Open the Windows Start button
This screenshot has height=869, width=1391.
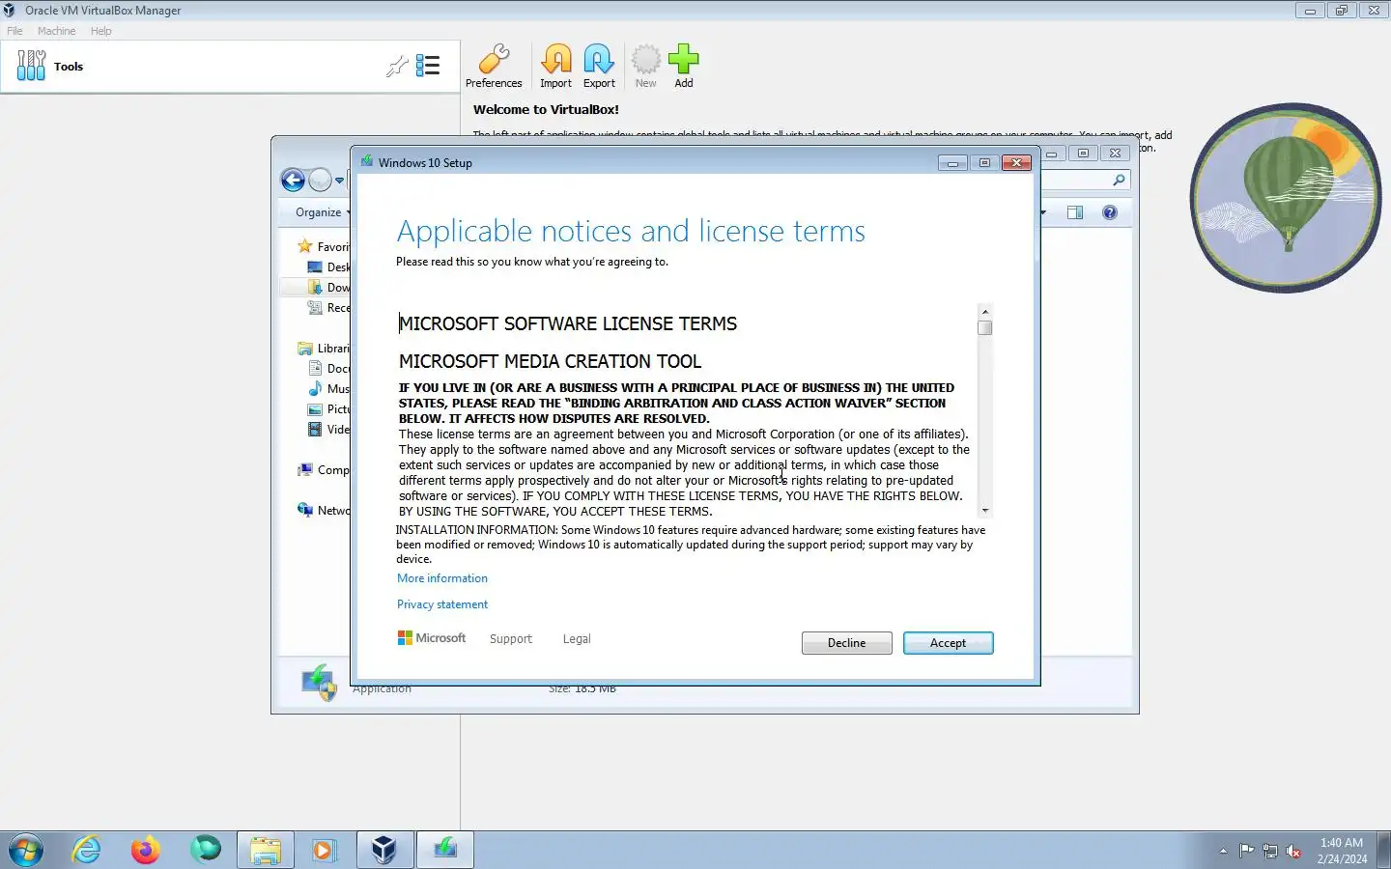(26, 850)
